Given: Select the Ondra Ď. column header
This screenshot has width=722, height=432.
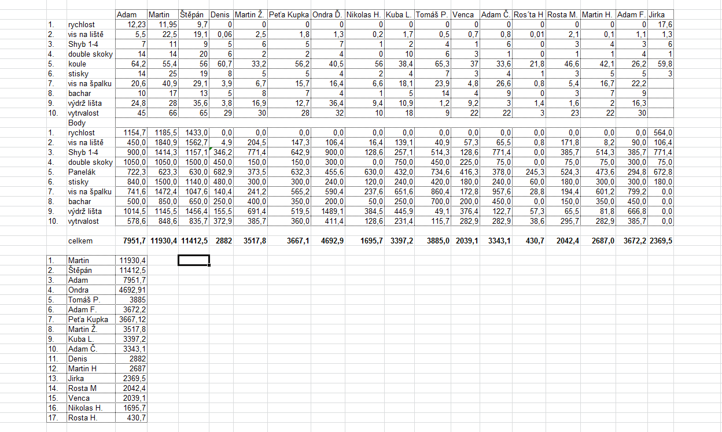Looking at the screenshot, I should (x=329, y=14).
